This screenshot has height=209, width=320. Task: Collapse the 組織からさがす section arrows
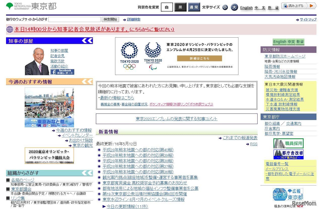87,173
